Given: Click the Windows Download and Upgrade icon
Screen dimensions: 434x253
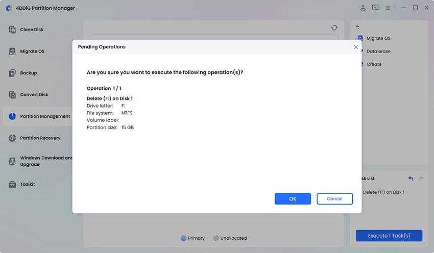Looking at the screenshot, I should click(12, 161).
